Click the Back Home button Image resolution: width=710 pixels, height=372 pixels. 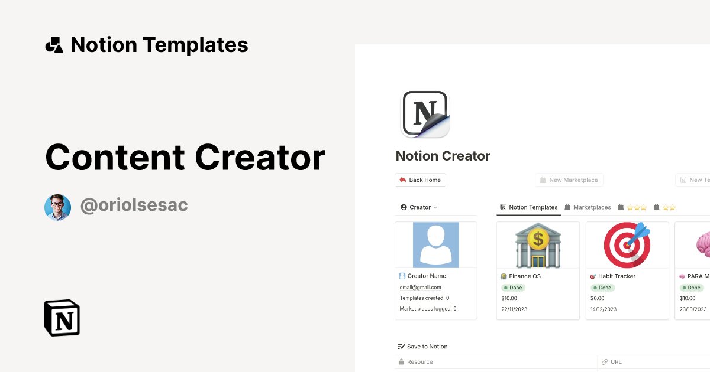[x=420, y=180]
